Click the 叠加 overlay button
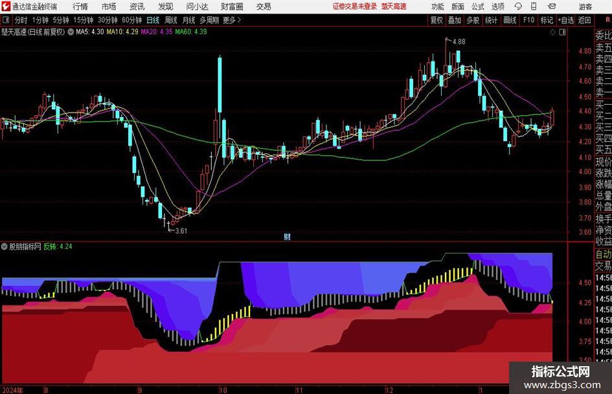The height and width of the screenshot is (394, 612). [x=455, y=20]
